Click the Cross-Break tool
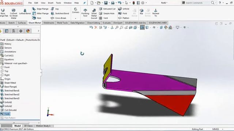The height and width of the screenshot is (131, 234). tap(58, 18)
